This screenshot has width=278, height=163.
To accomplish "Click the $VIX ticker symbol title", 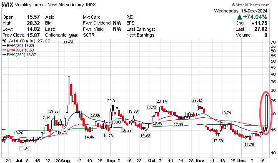I will pyautogui.click(x=7, y=5).
